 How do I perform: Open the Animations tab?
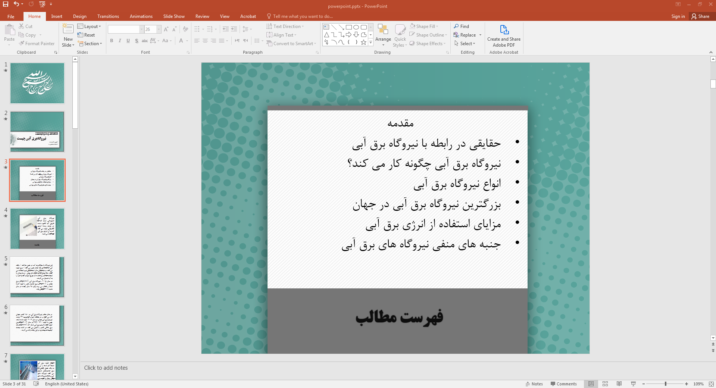[x=141, y=16]
